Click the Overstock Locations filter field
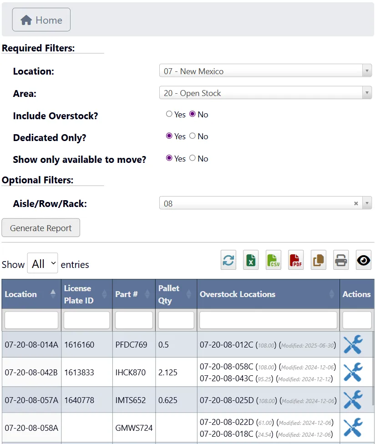 pyautogui.click(x=268, y=320)
